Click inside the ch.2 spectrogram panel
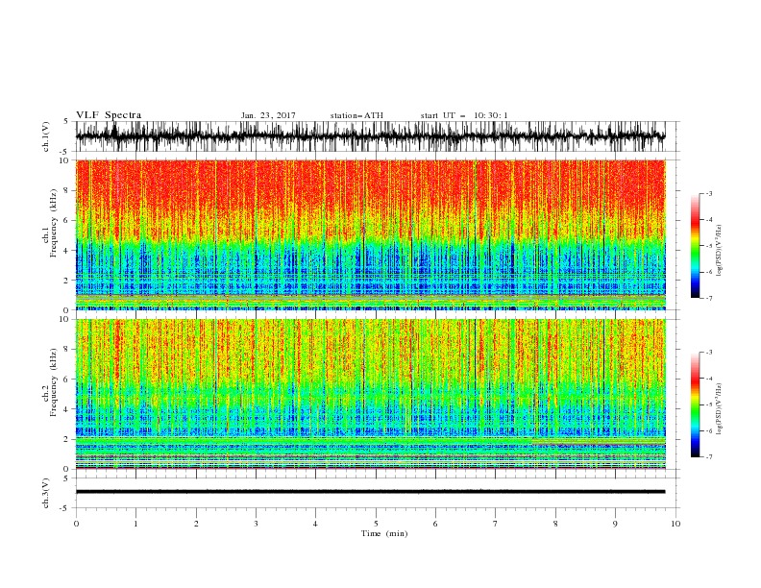The width and height of the screenshot is (761, 588). tap(370, 394)
